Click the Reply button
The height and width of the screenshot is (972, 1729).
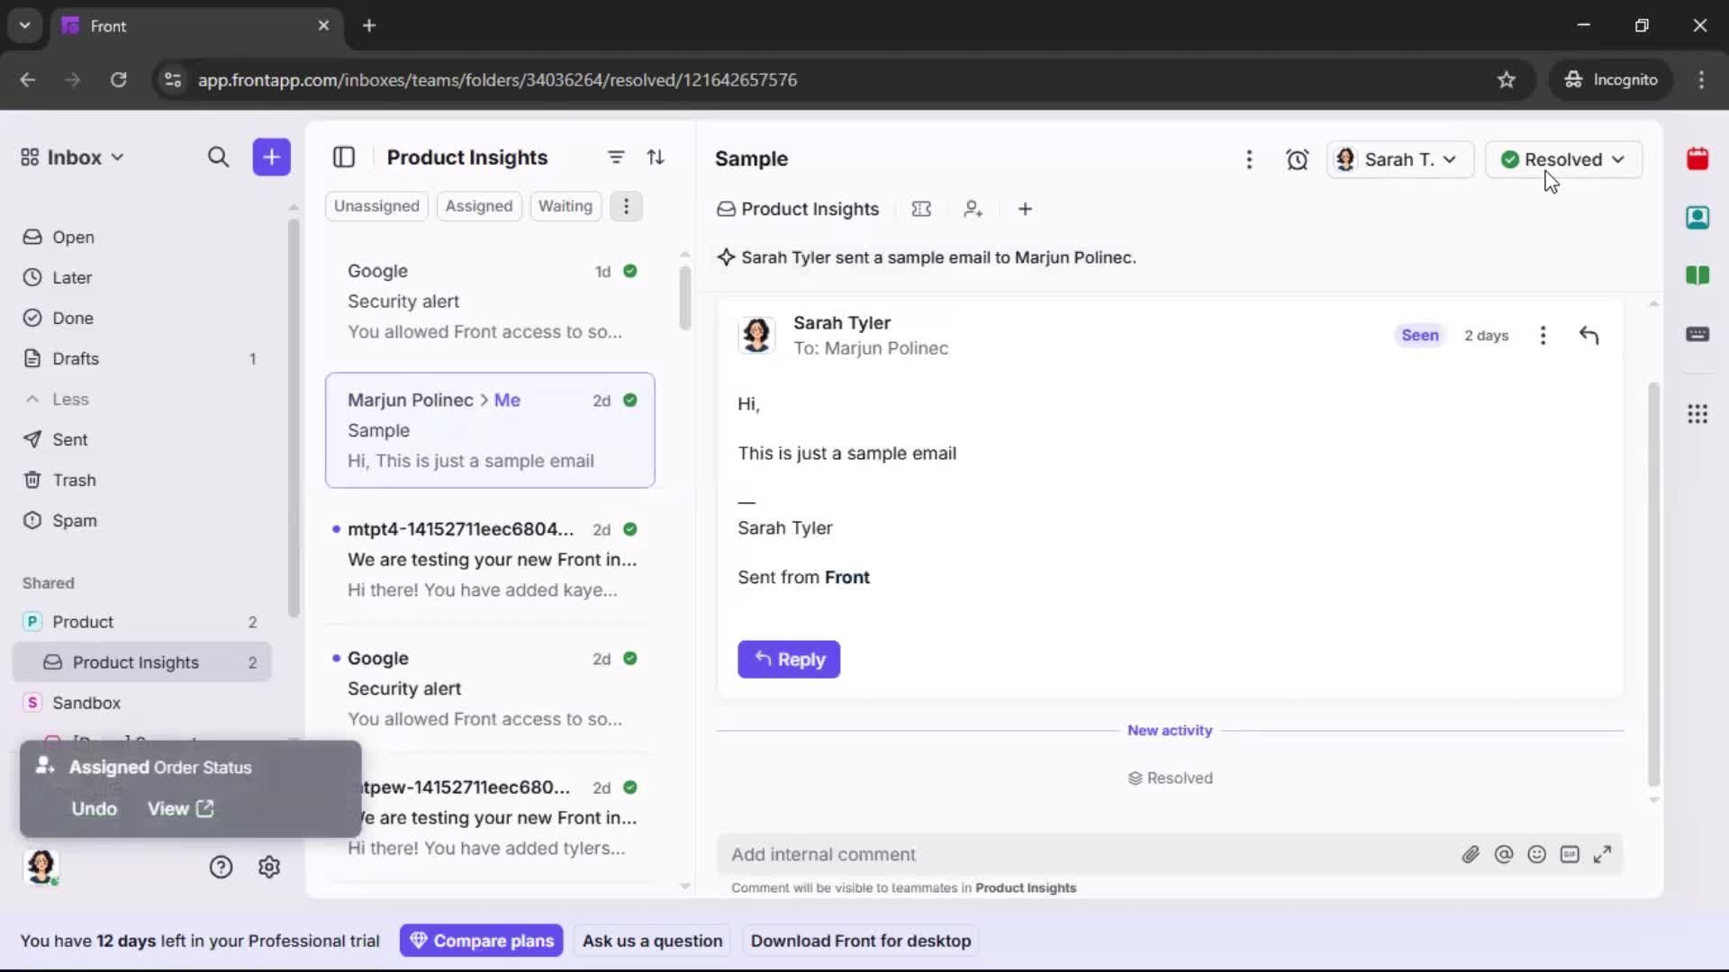[789, 660]
